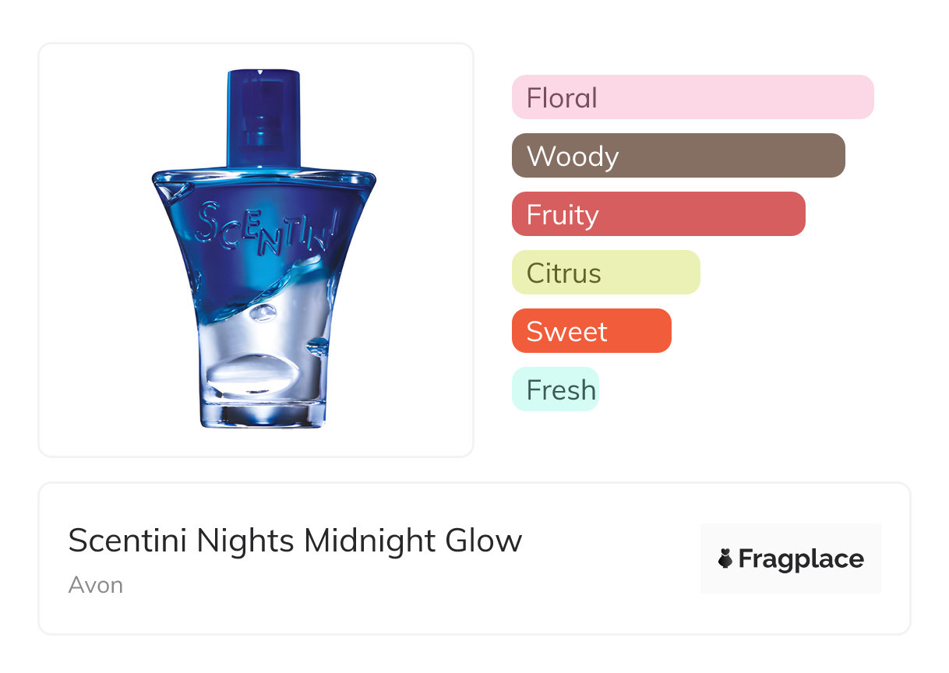Viewport: 949px width, 673px height.
Task: Choose the red Fruity accord bar
Action: [658, 214]
